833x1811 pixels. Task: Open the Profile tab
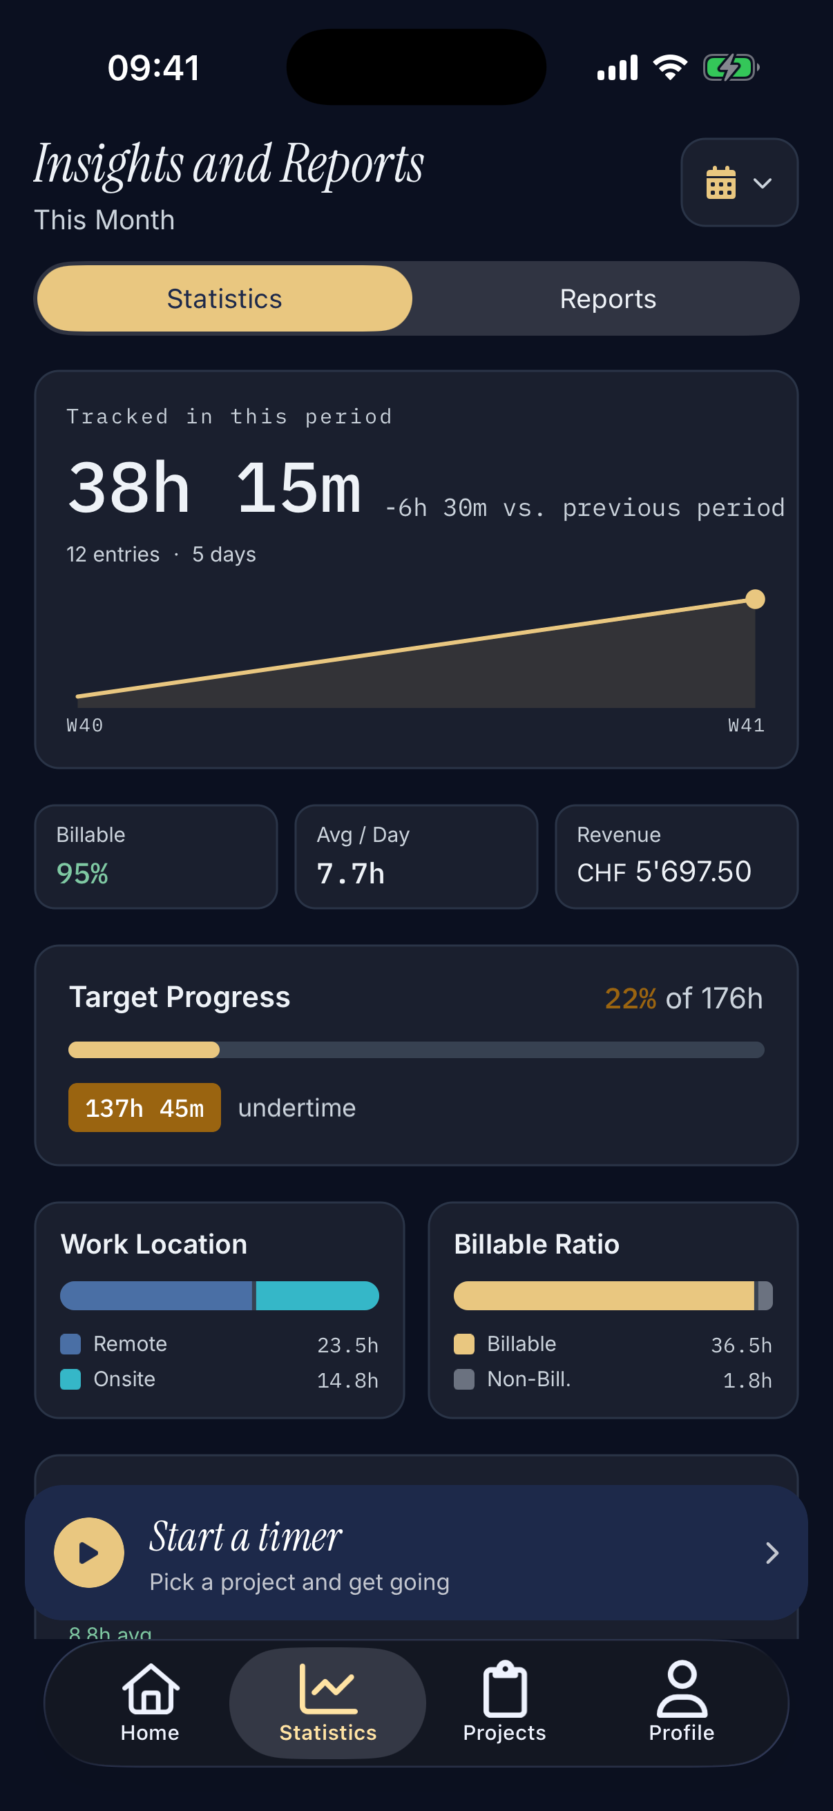point(682,1703)
